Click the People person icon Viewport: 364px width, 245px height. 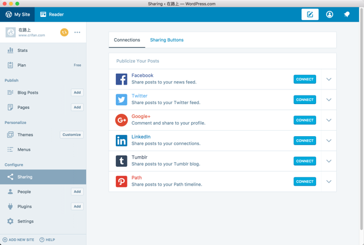(10, 192)
